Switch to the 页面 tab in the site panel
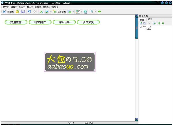The height and width of the screenshot is (125, 173). click(142, 20)
